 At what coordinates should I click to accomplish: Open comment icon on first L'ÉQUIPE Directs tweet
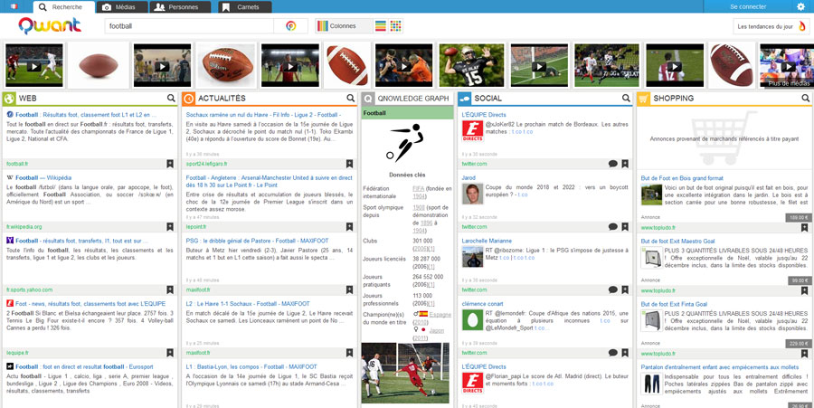612,164
